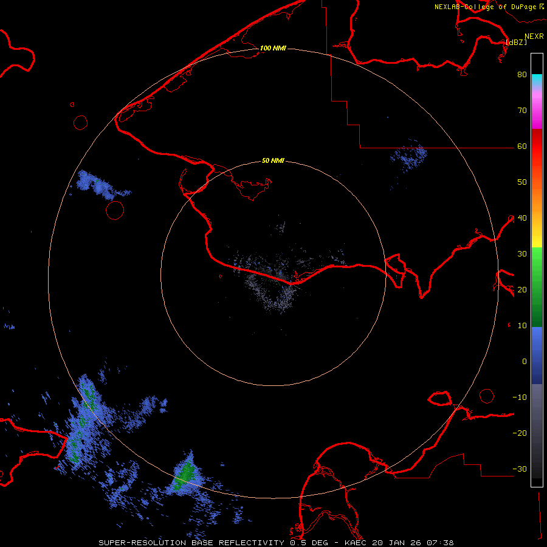Viewport: 547px width, 547px height.
Task: Click the -10 value on the dBZ scale
Action: [520, 397]
